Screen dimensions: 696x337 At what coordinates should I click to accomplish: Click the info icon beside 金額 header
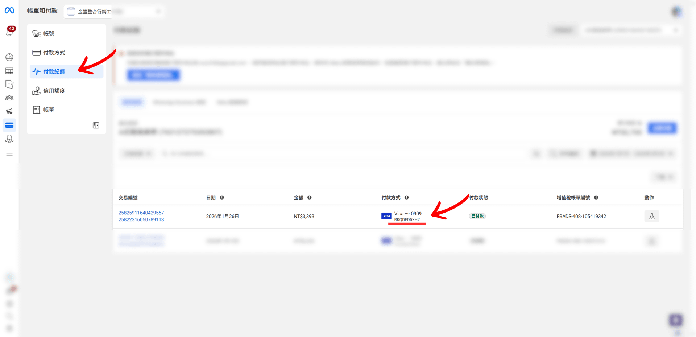(309, 197)
